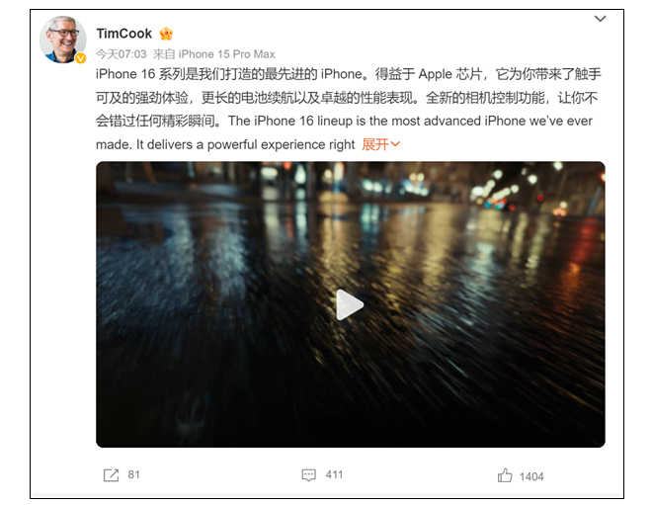
Task: Open the rainy night street video thumbnail
Action: click(x=351, y=304)
